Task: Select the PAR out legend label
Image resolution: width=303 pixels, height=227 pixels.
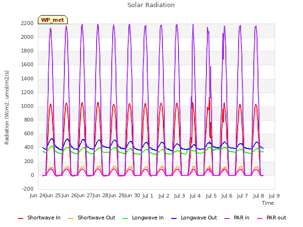Action: [x=276, y=218]
